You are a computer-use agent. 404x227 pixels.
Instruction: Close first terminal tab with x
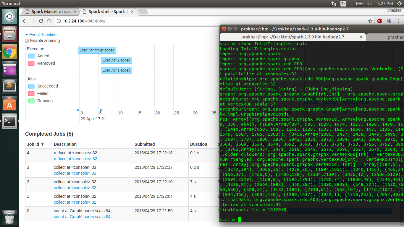[x=361, y=37]
